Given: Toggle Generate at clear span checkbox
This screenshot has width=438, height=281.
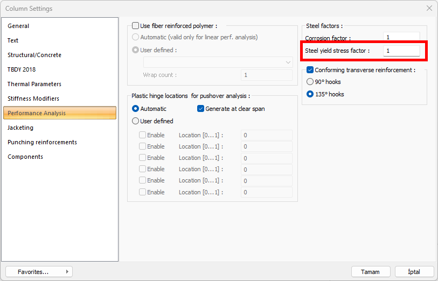Looking at the screenshot, I should pyautogui.click(x=201, y=109).
